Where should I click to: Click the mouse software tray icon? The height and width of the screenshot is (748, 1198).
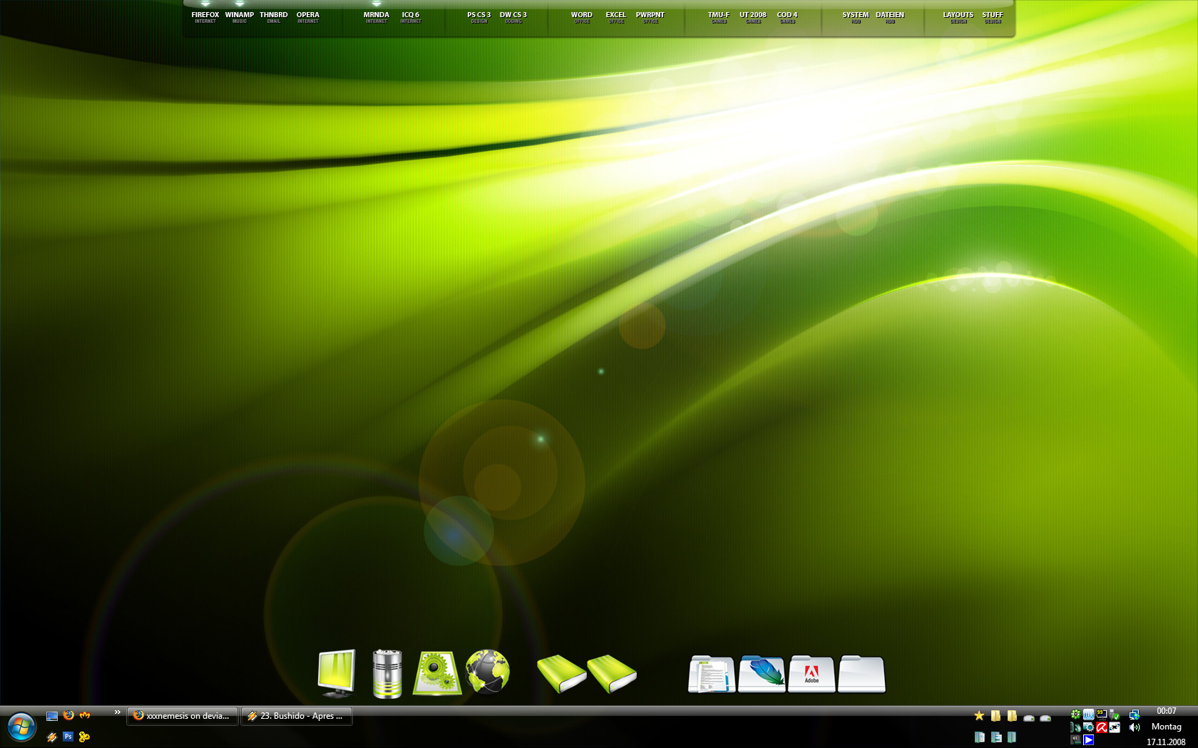pyautogui.click(x=1075, y=727)
